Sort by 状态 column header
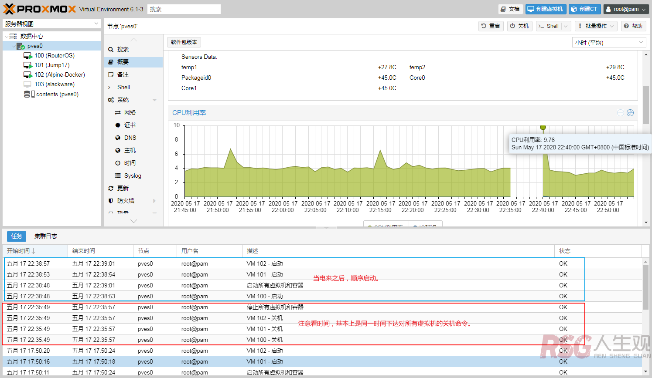 598,251
